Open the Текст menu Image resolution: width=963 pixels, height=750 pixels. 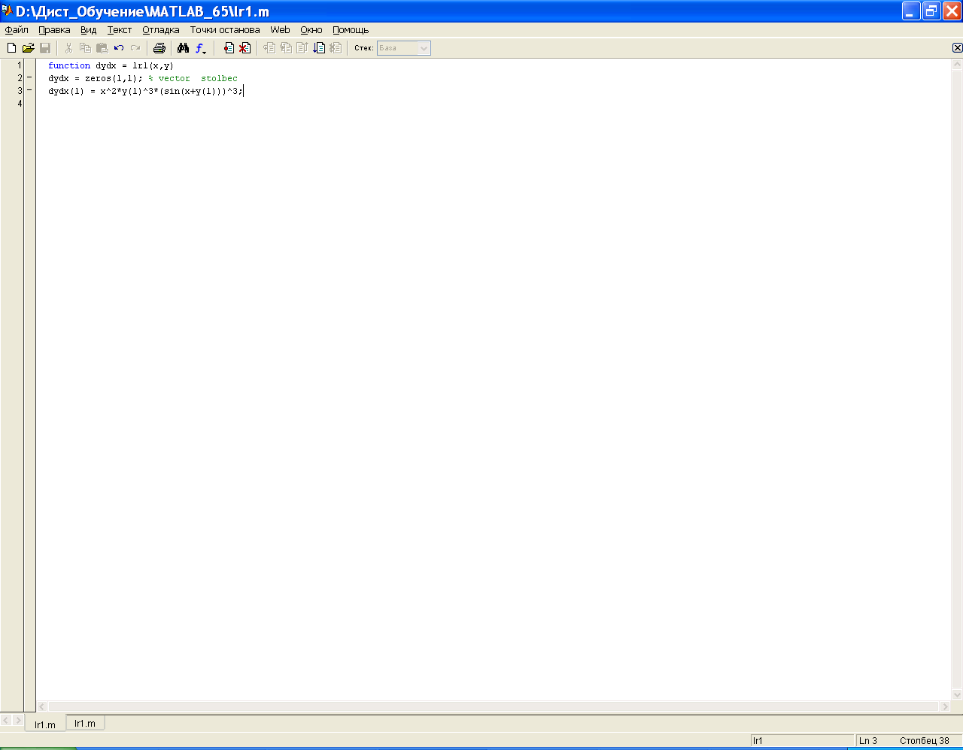click(x=120, y=30)
